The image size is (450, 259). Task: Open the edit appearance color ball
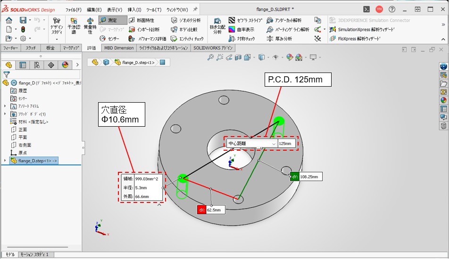coord(290,57)
